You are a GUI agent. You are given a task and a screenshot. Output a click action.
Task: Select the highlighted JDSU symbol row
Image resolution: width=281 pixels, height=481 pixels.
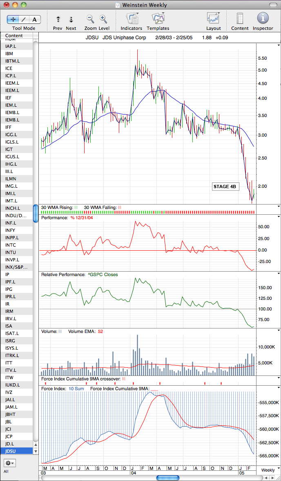tap(16, 451)
